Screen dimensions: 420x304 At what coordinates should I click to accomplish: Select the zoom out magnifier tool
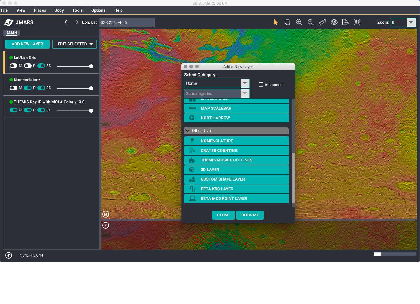coord(310,22)
